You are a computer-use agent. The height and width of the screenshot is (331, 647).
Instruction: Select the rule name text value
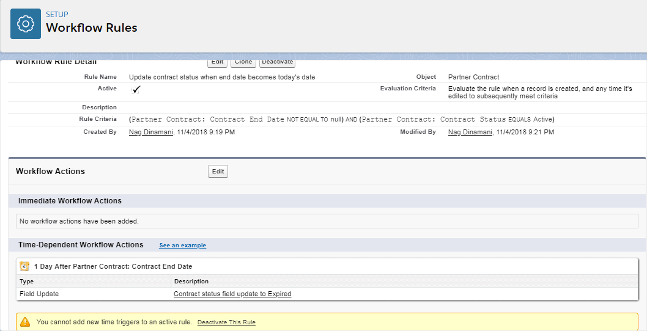[x=222, y=77]
